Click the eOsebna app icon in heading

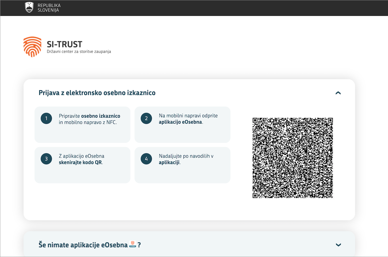tap(133, 244)
